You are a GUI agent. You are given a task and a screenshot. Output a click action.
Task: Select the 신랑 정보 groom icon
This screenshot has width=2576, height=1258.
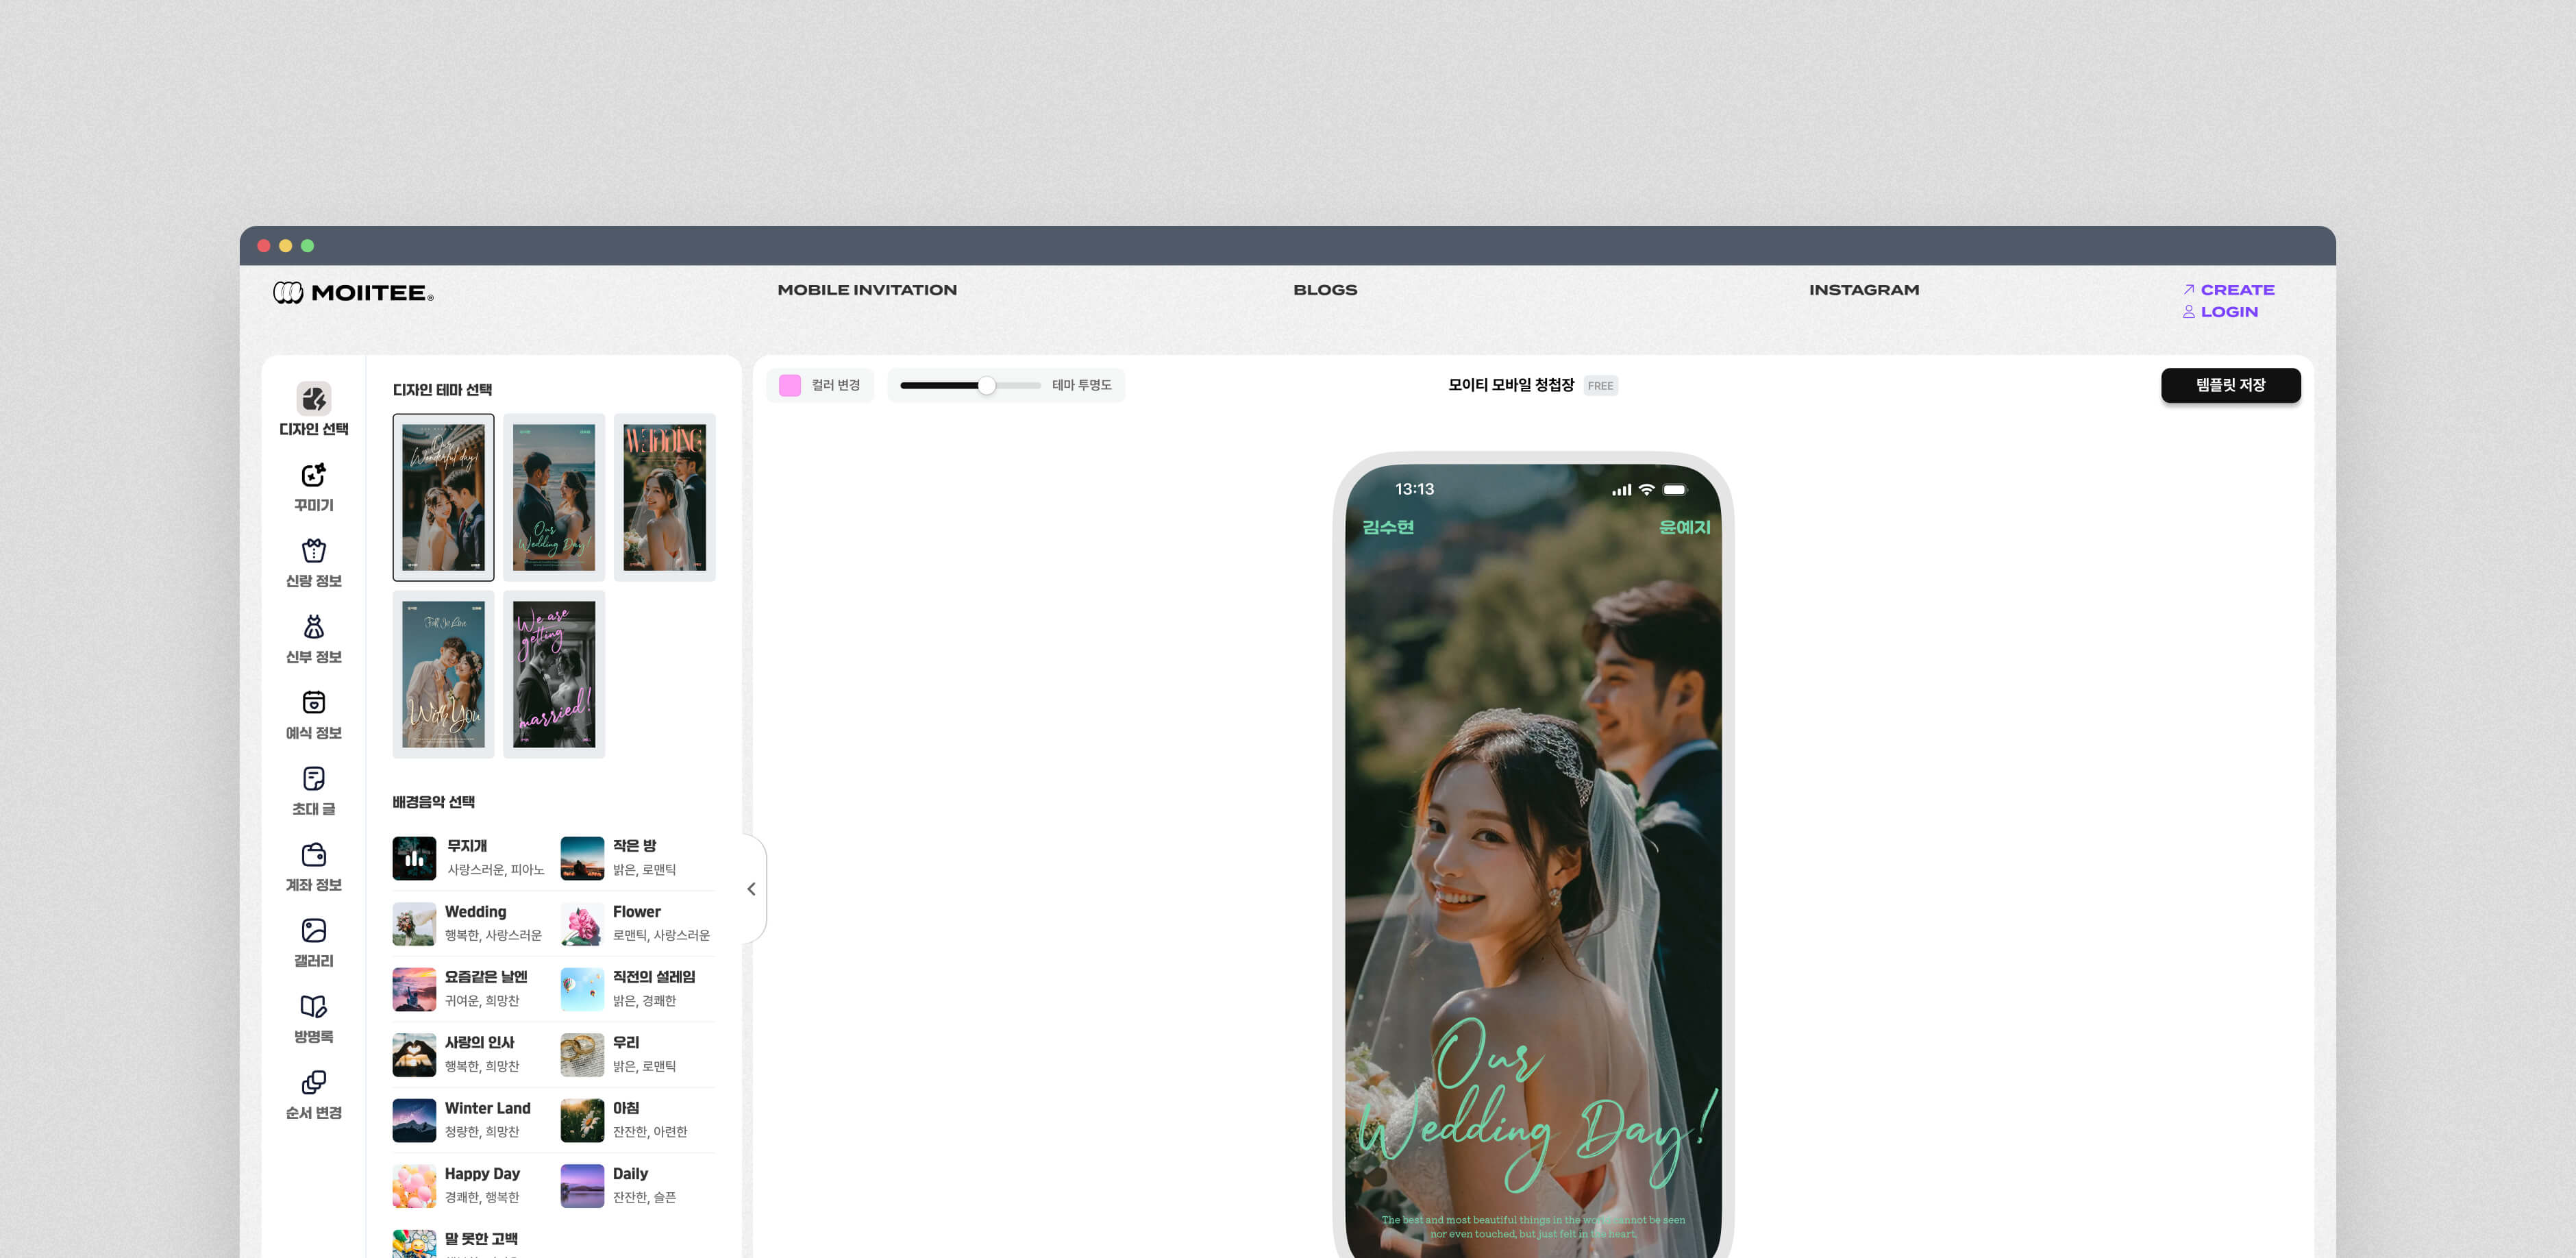(313, 550)
